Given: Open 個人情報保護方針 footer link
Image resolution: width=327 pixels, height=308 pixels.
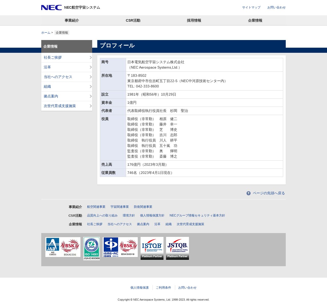Looking at the screenshot, I should pos(152,215).
